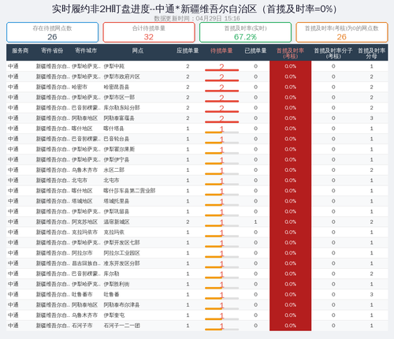Click the 克拉玛依市 city cell
The width and height of the screenshot is (394, 339).
(x=84, y=233)
